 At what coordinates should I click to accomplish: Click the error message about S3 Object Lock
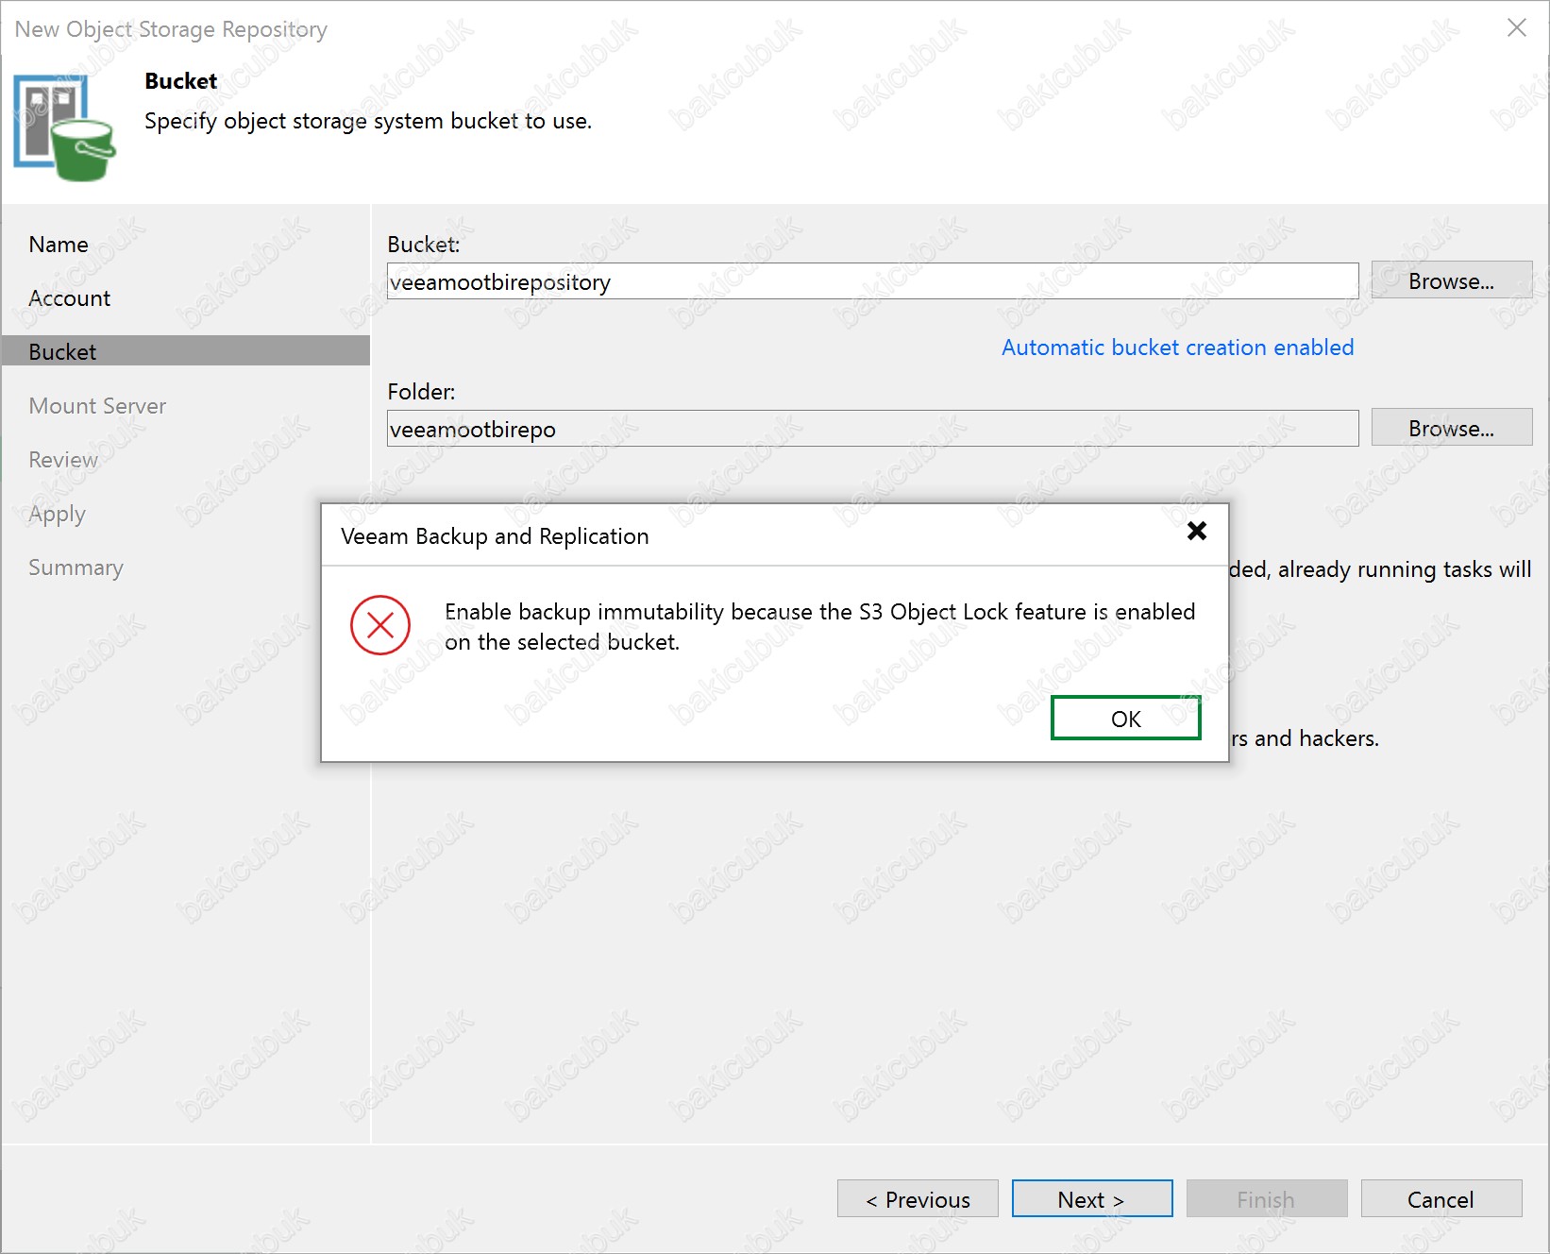[x=819, y=627]
